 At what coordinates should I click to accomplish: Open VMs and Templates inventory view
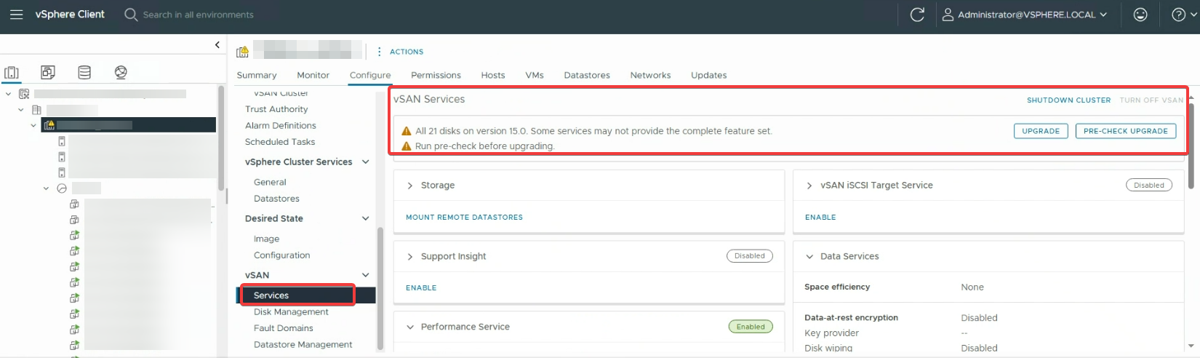[48, 72]
